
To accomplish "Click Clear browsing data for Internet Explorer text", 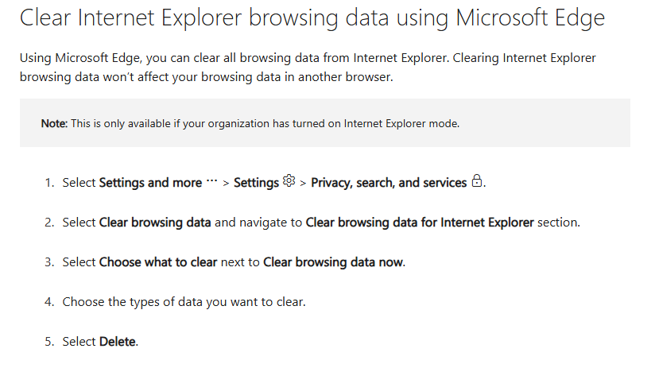I will tap(420, 223).
